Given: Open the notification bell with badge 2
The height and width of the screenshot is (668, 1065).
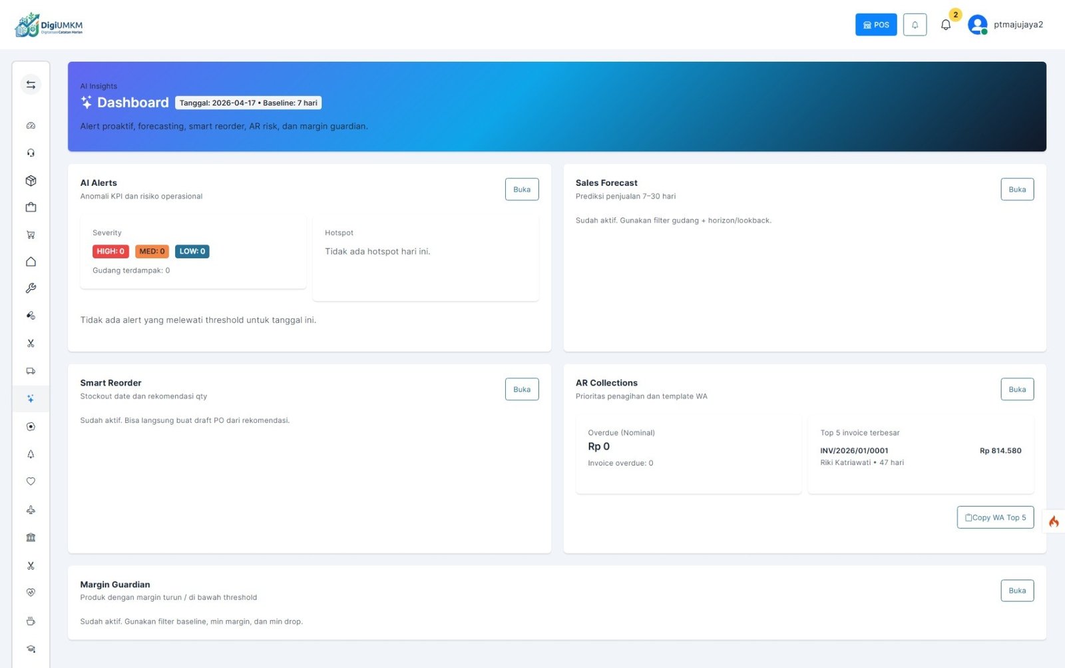Looking at the screenshot, I should [946, 25].
